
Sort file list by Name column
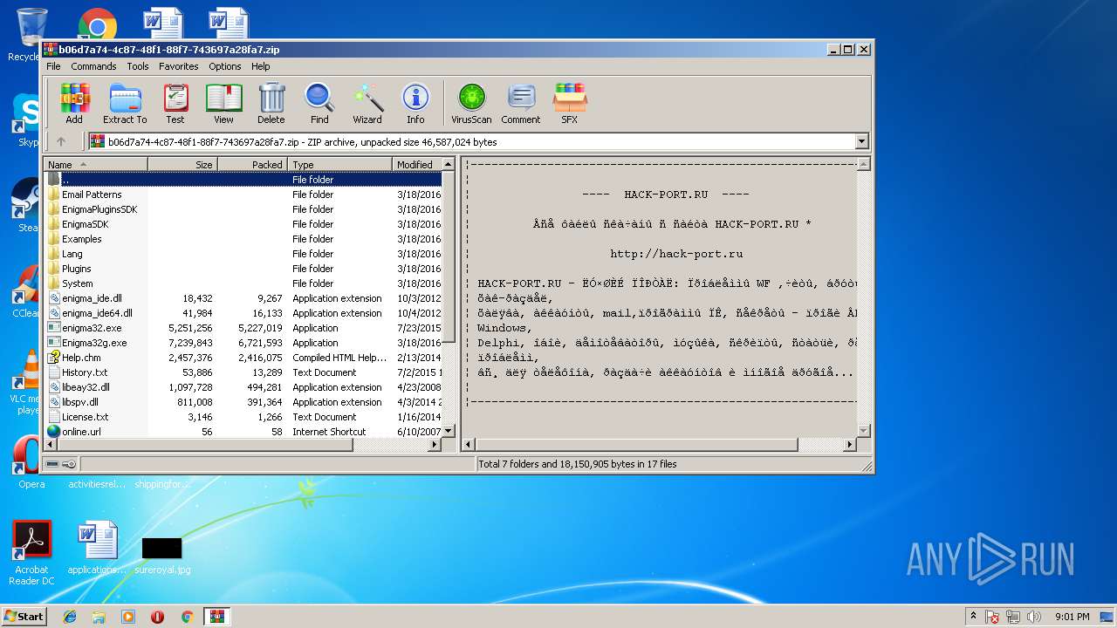click(96, 164)
